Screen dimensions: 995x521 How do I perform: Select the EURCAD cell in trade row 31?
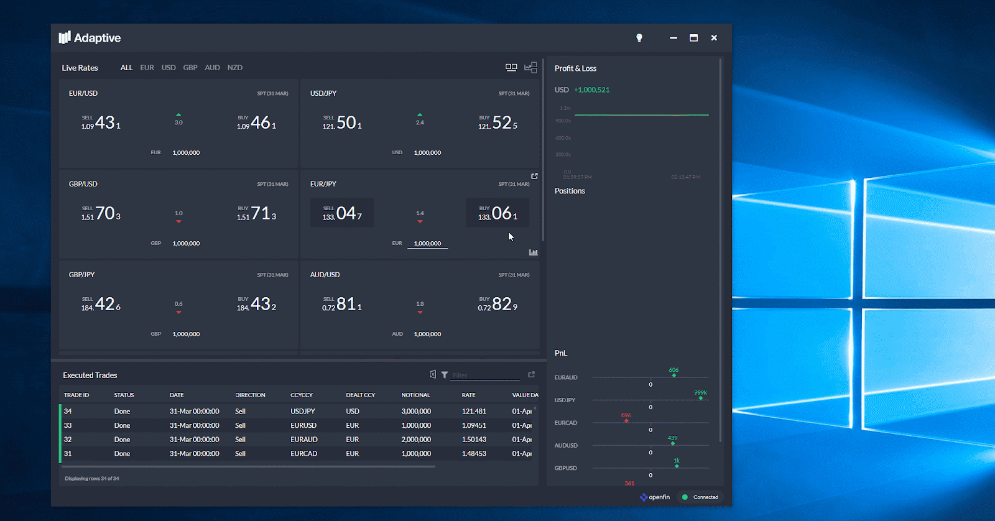coord(303,454)
